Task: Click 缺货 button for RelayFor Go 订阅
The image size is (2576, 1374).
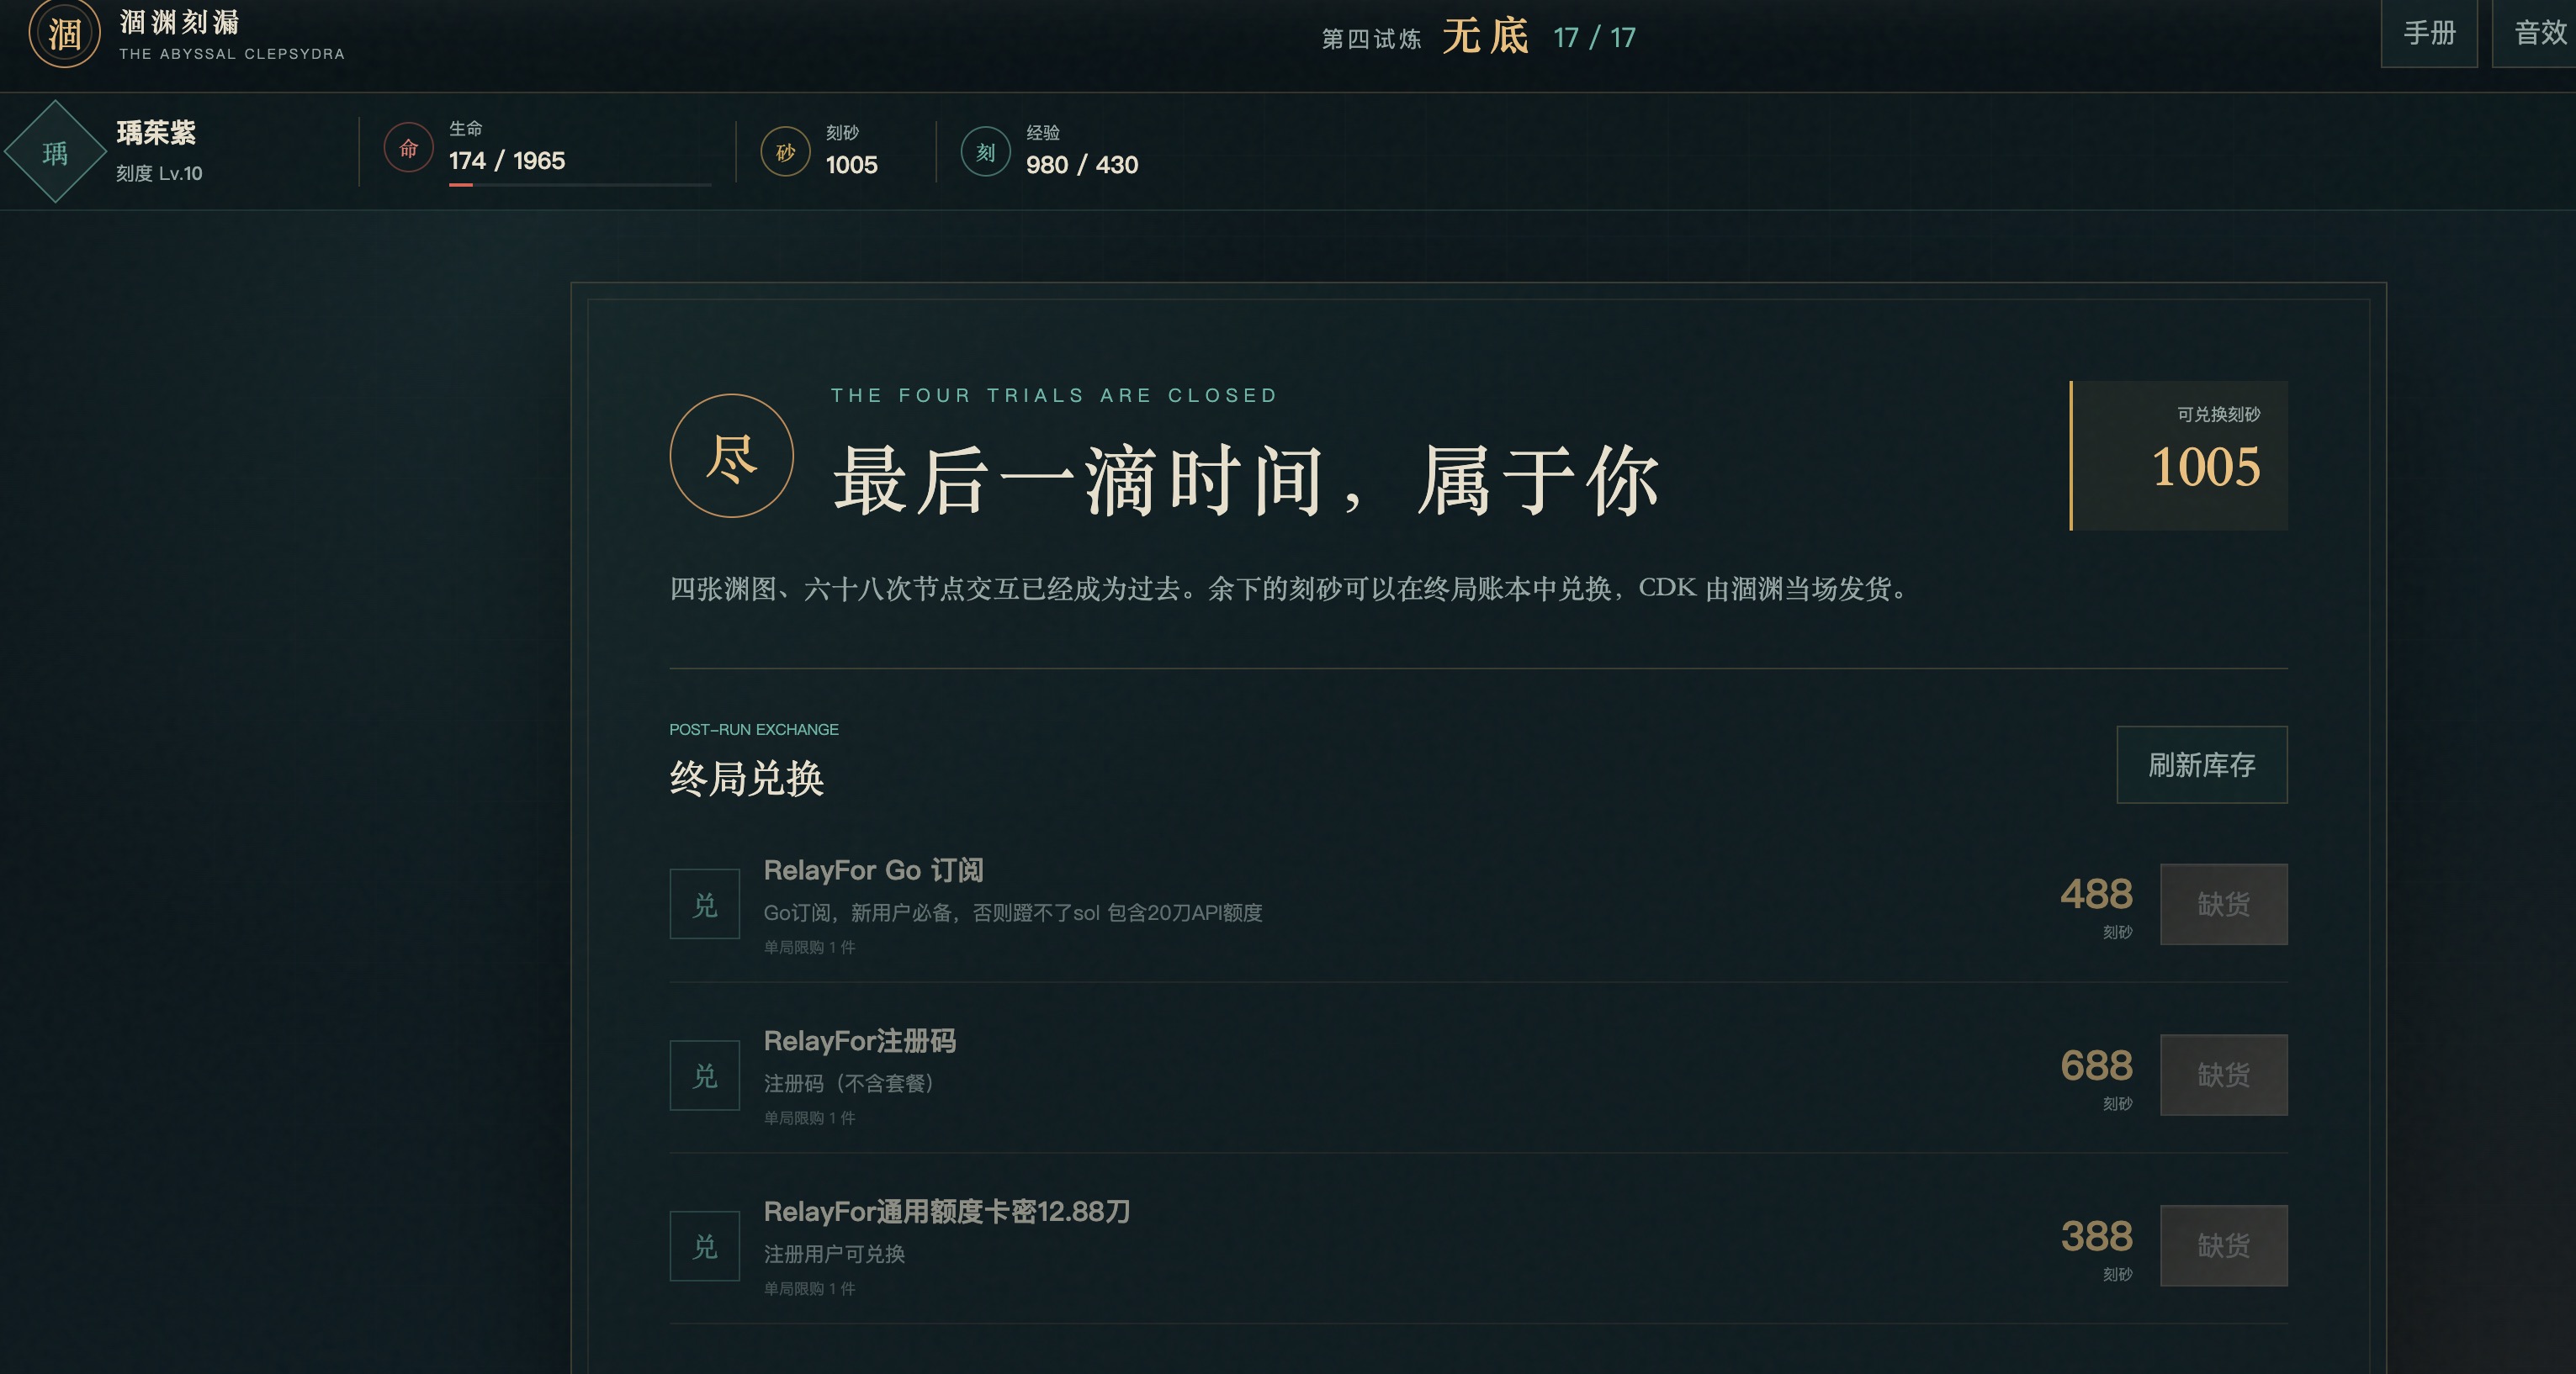Action: click(x=2223, y=904)
